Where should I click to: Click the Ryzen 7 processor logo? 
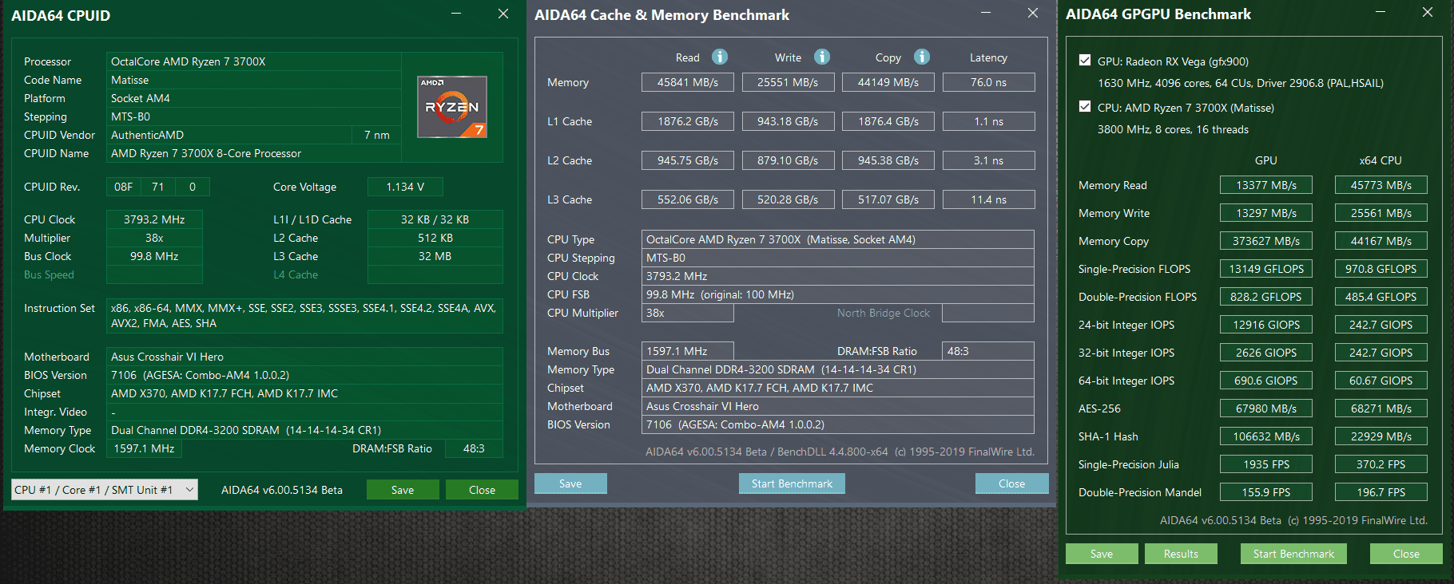(x=452, y=107)
